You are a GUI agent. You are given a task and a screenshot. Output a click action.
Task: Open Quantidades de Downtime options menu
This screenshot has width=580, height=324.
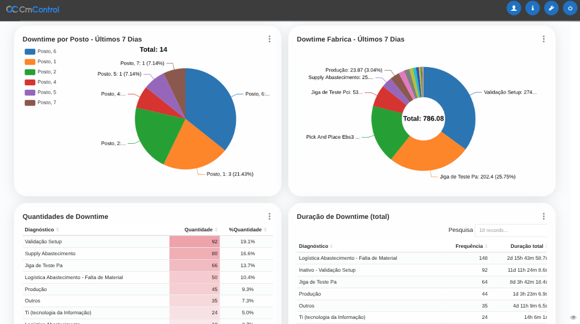pos(269,217)
